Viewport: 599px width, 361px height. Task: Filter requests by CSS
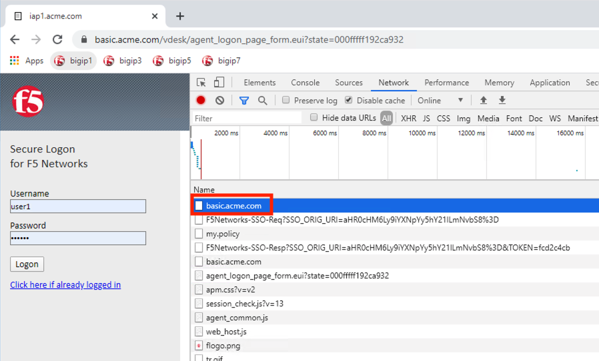[x=443, y=119]
